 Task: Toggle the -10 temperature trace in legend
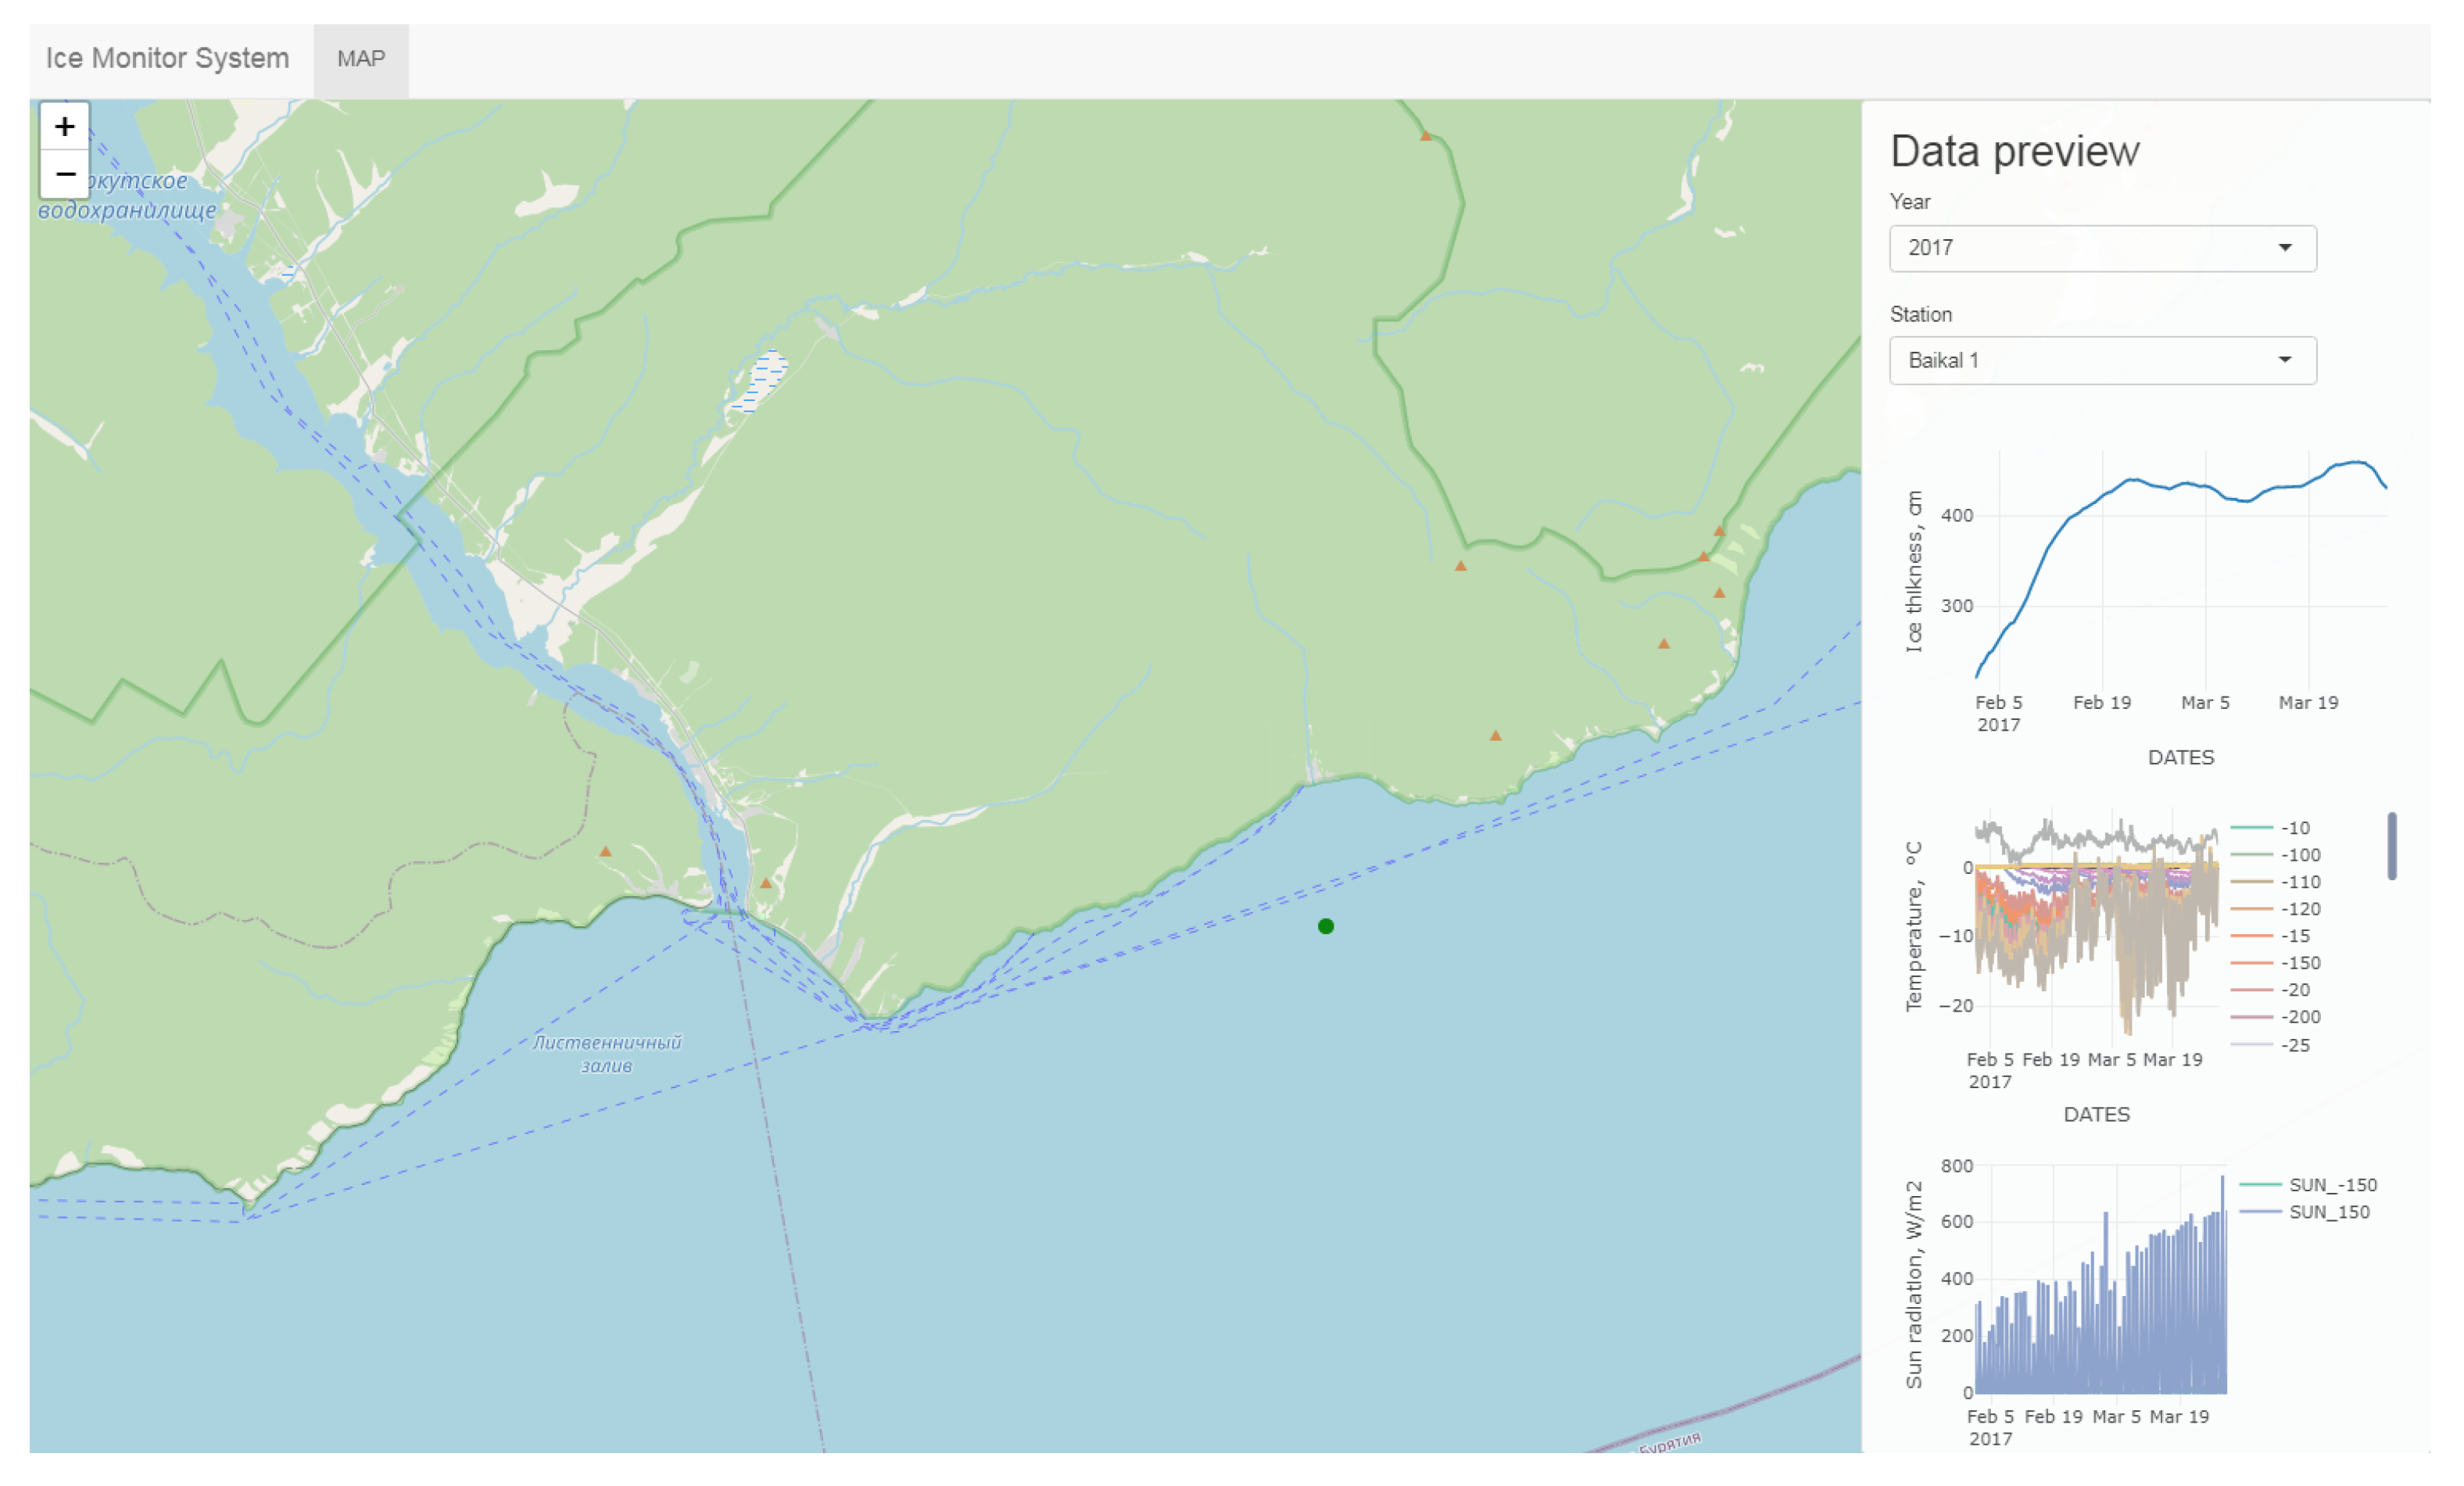(2294, 828)
